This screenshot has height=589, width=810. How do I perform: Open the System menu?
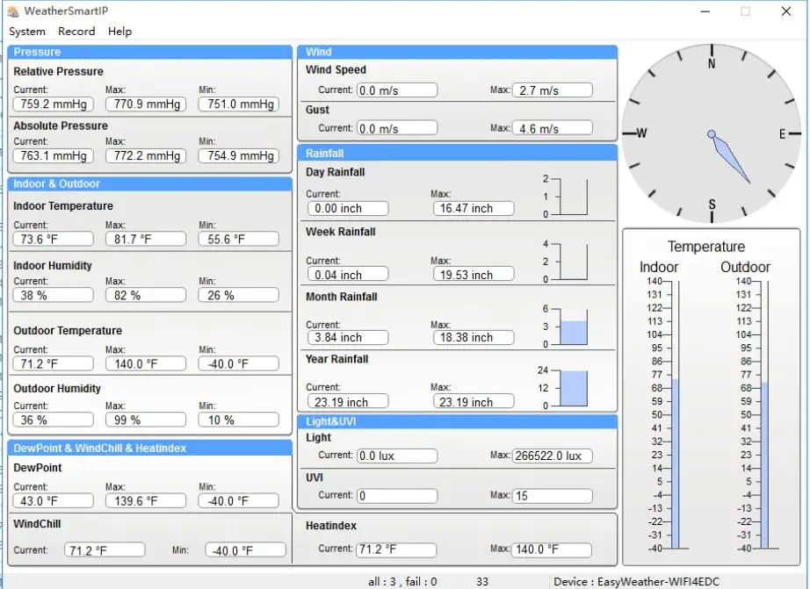[x=27, y=32]
